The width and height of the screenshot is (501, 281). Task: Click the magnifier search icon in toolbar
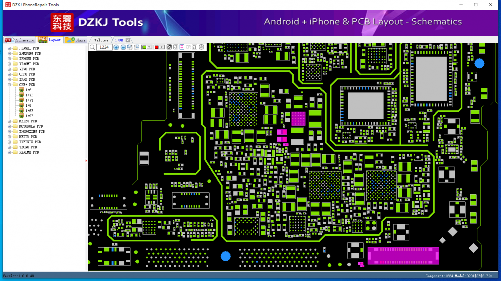[x=92, y=47]
